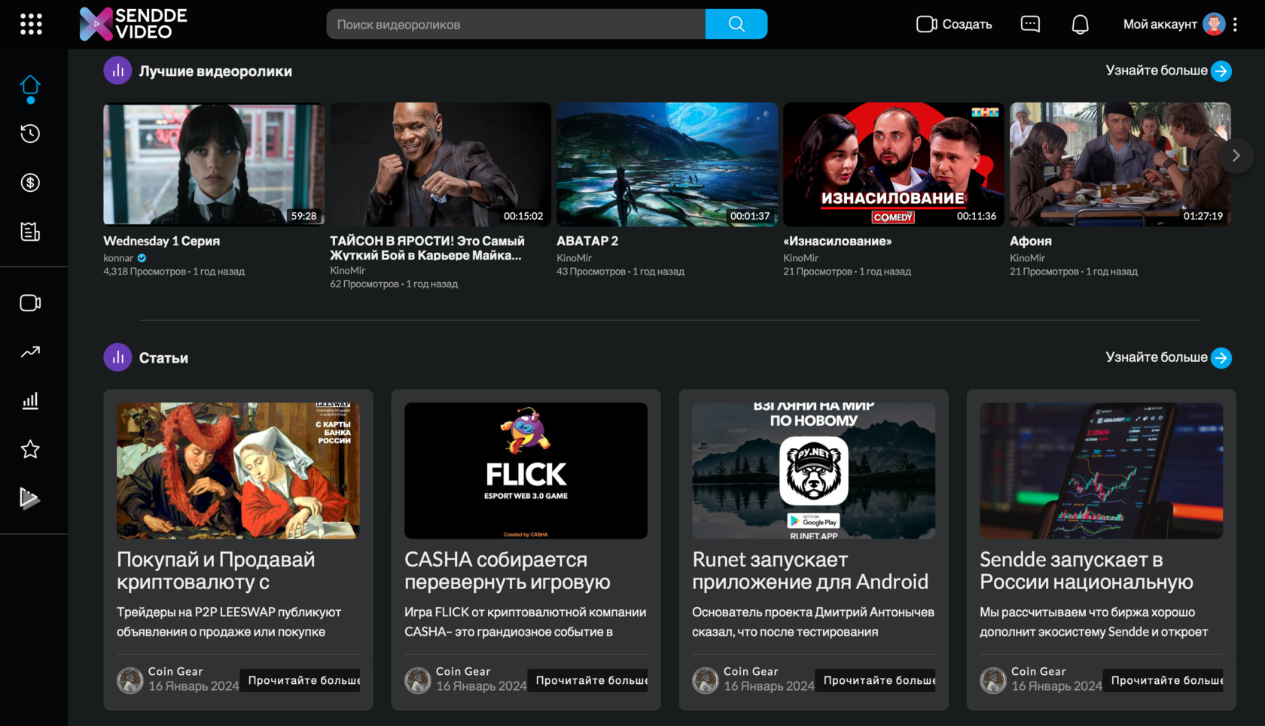Play the Wednesday 1 Серия thumbnail
Viewport: 1265px width, 726px height.
click(214, 164)
